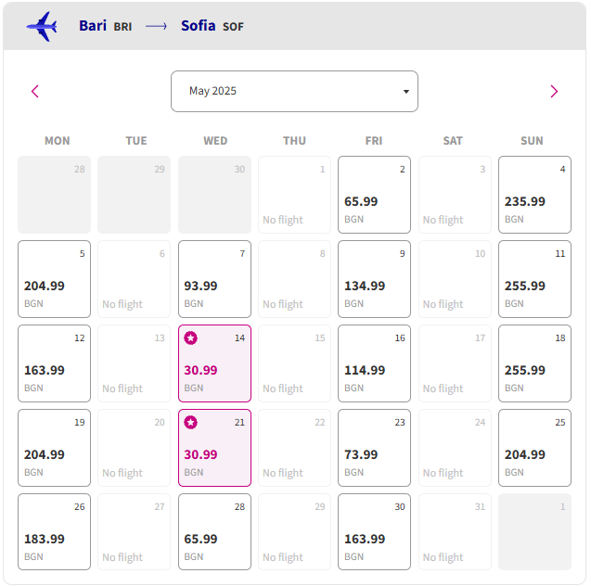Screen dimensions: 591x586
Task: Click the airplane icon in header
Action: (x=42, y=26)
